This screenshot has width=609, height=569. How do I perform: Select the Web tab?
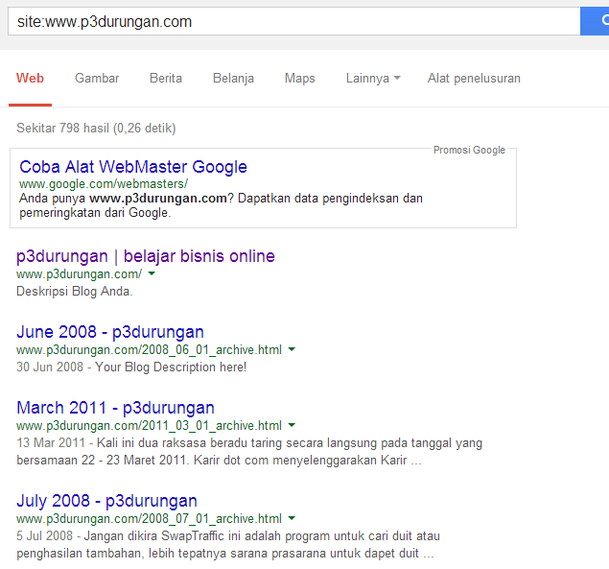[x=30, y=78]
